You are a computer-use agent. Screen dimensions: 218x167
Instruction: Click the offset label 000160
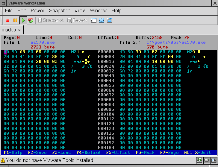point(106,148)
